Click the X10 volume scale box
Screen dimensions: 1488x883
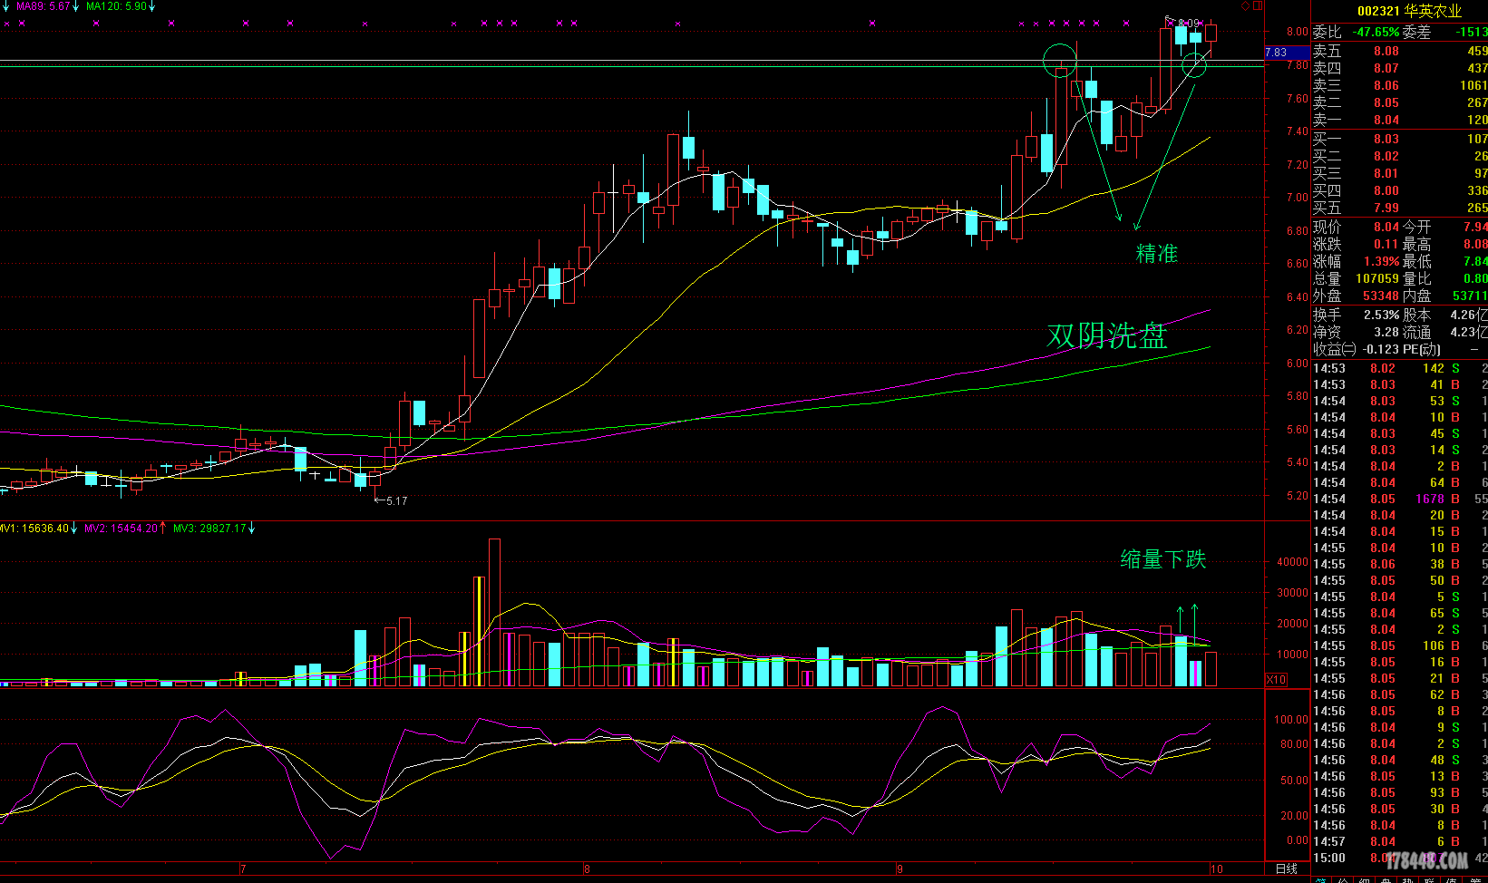(1276, 679)
